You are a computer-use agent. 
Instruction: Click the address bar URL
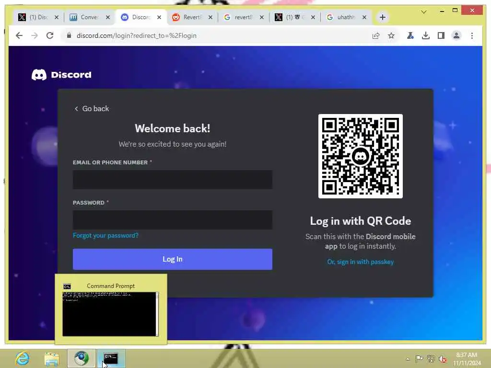pyautogui.click(x=137, y=35)
